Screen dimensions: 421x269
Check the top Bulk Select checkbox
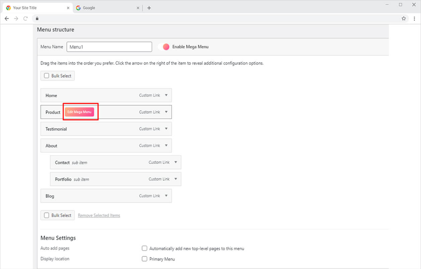pyautogui.click(x=47, y=76)
